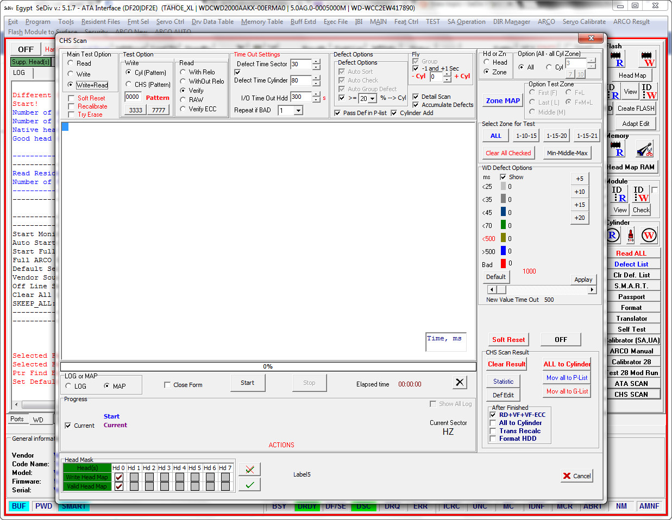Expand the percent threshold dropdown showing 20
The height and width of the screenshot is (520, 672).
373,98
